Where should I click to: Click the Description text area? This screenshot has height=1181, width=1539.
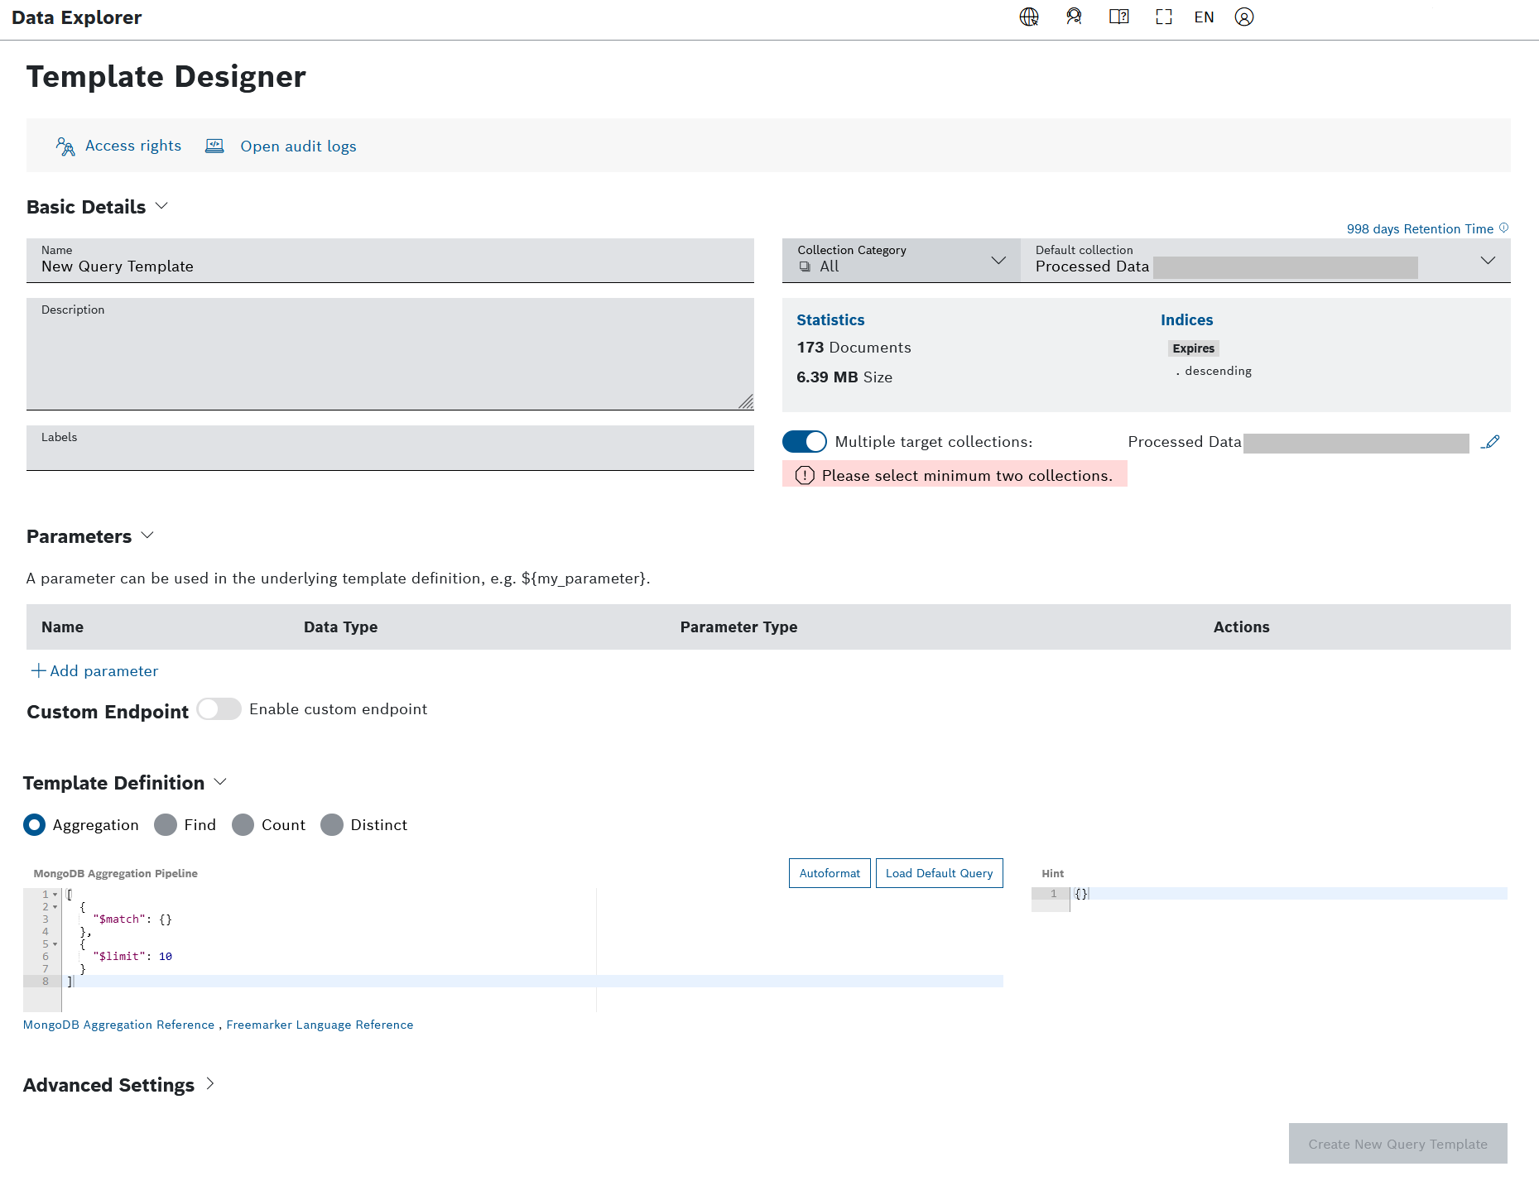coord(390,358)
